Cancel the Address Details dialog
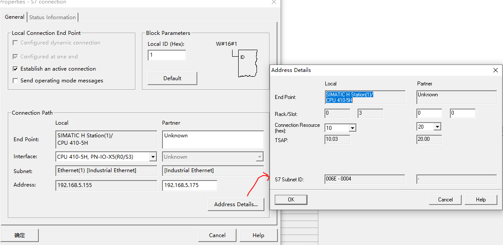Screen dimensions: 503x245 [x=445, y=200]
